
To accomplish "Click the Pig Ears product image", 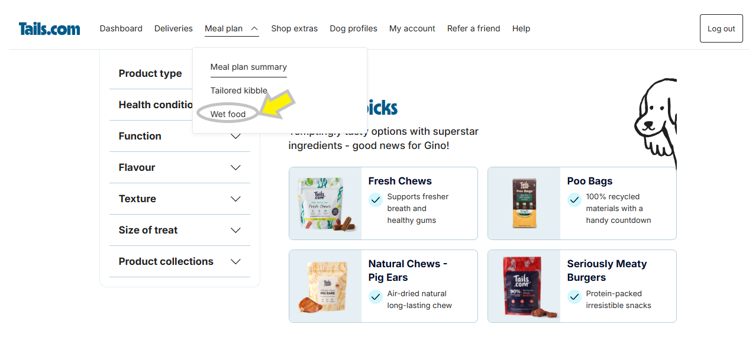I will coord(325,286).
